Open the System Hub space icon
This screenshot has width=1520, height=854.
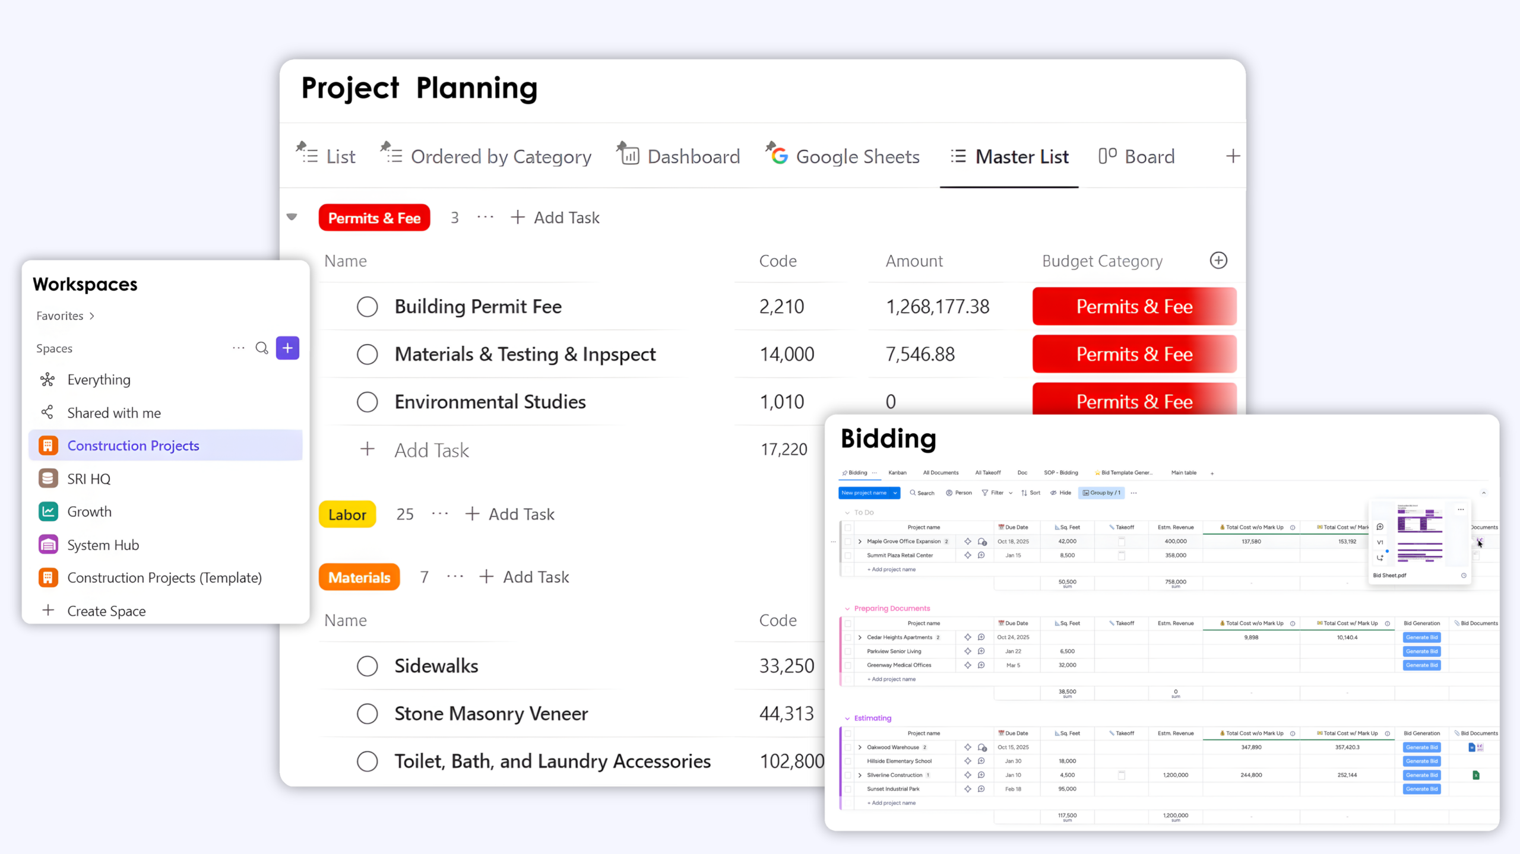click(x=48, y=545)
